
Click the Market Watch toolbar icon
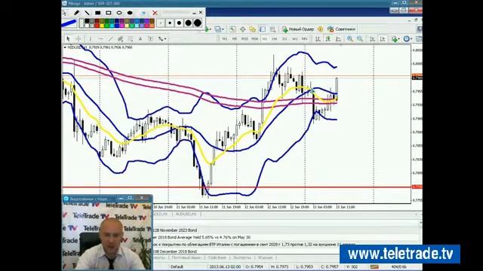(232, 29)
